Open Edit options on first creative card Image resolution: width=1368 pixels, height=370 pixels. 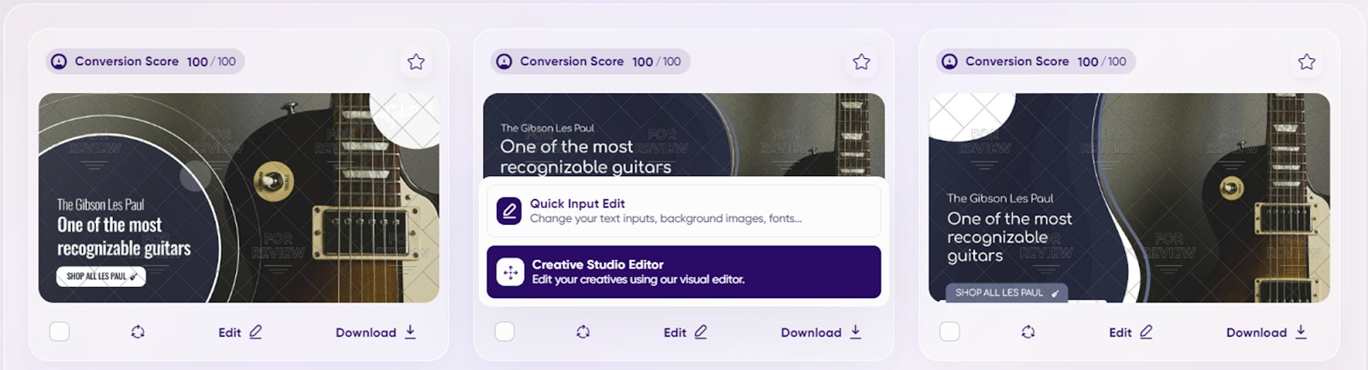tap(239, 332)
